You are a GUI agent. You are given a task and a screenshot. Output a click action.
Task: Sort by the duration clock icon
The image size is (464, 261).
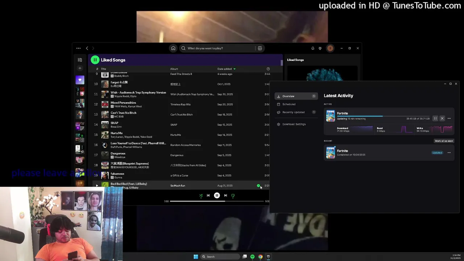click(268, 69)
